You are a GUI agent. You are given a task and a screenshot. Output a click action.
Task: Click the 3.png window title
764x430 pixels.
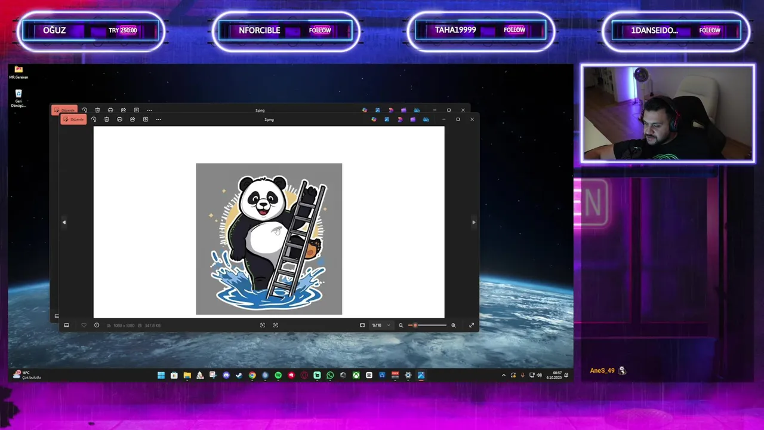coord(260,110)
